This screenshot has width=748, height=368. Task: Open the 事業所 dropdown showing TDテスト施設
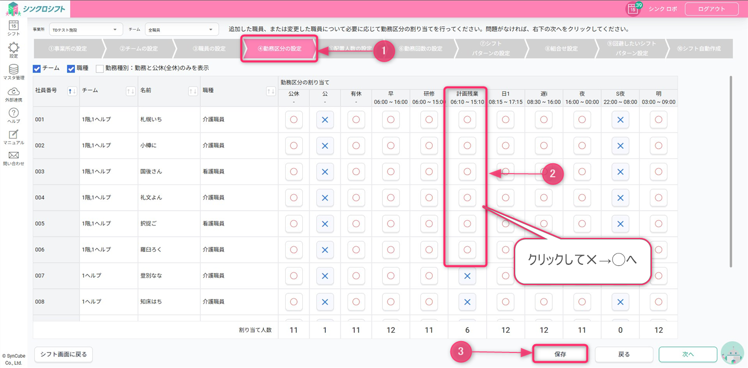pos(86,30)
